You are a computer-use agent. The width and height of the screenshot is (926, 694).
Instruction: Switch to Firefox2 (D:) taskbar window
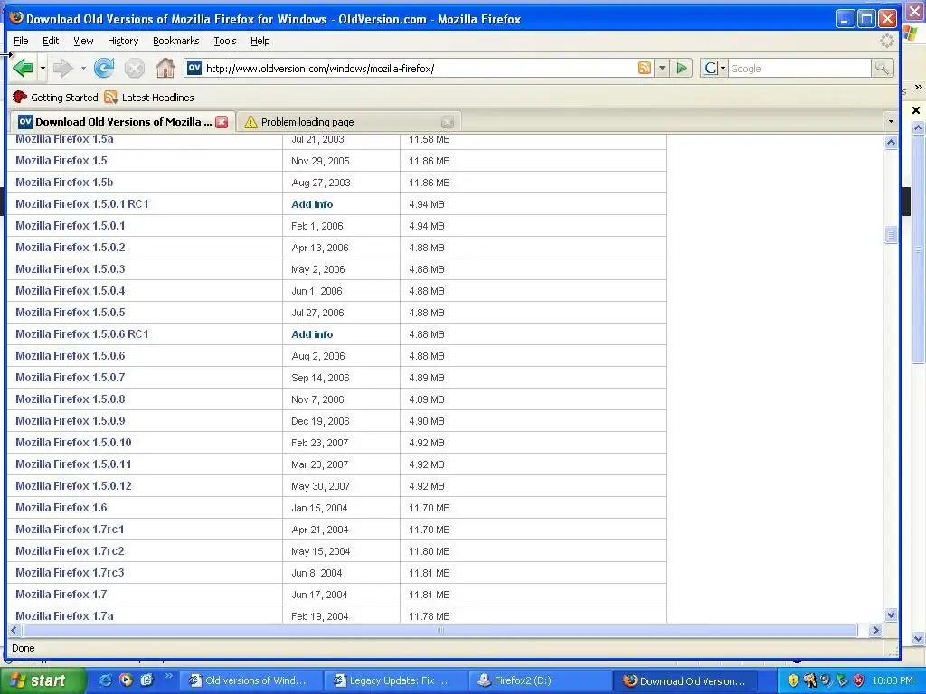point(540,680)
